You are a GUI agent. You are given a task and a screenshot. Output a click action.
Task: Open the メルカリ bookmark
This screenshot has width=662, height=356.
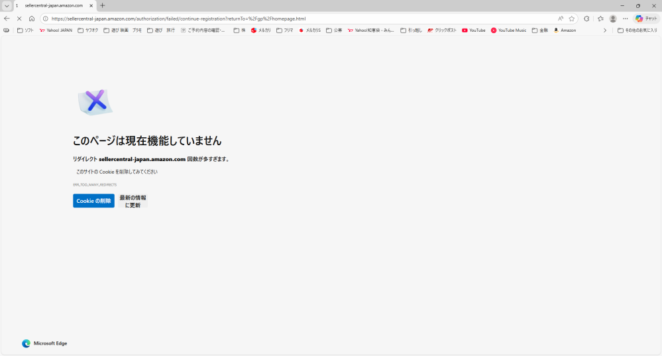pos(261,30)
